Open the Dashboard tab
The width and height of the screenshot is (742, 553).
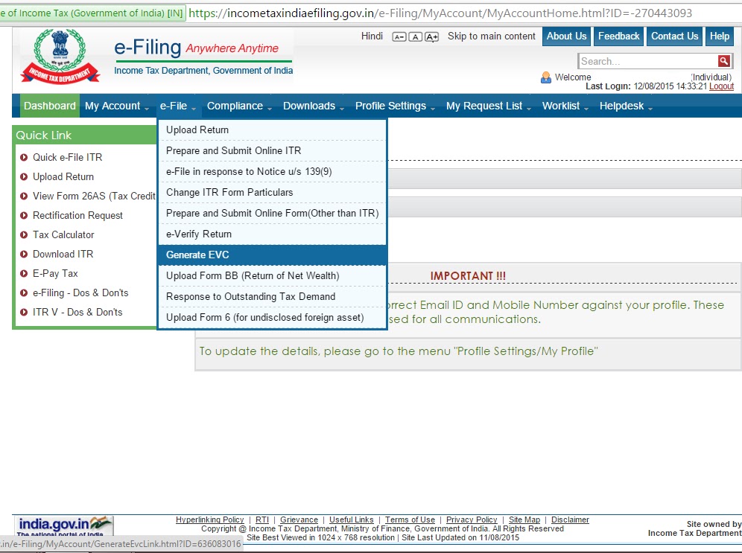point(50,106)
